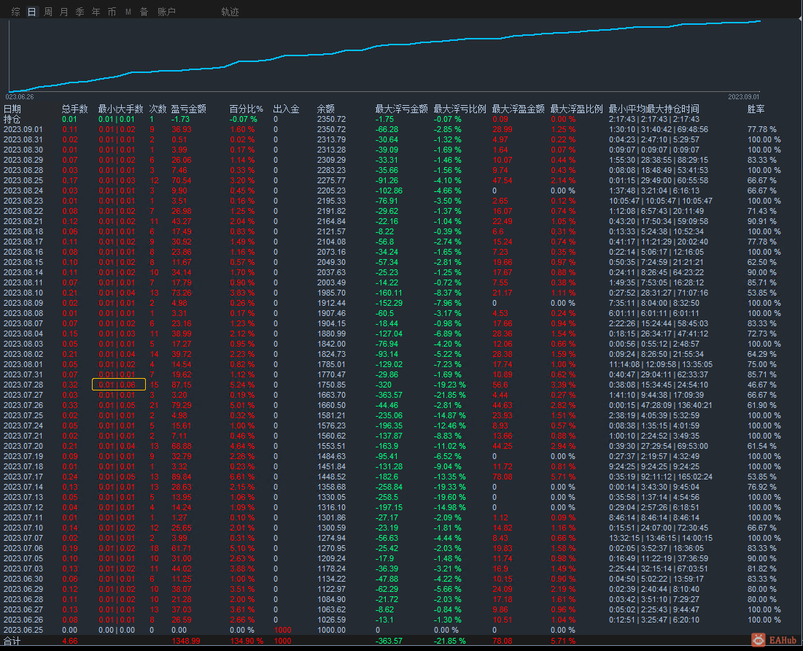Click the EAHub robot logo icon
Image resolution: width=803 pixels, height=651 pixels.
pos(759,639)
